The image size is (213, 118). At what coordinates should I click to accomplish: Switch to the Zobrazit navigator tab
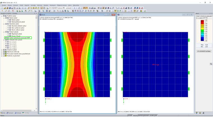pyautogui.click(x=10, y=113)
